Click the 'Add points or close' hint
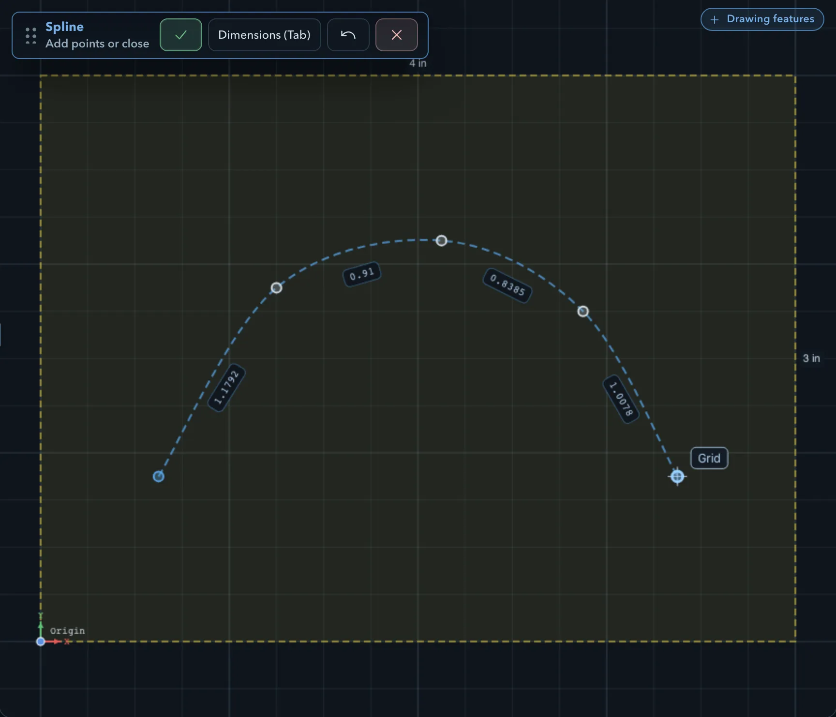 coord(97,44)
